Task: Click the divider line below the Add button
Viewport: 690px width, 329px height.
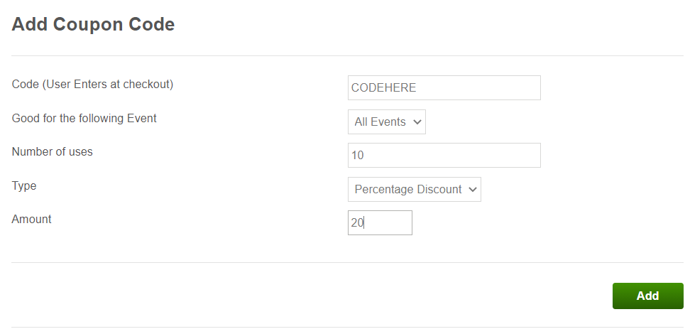Action: (x=347, y=327)
